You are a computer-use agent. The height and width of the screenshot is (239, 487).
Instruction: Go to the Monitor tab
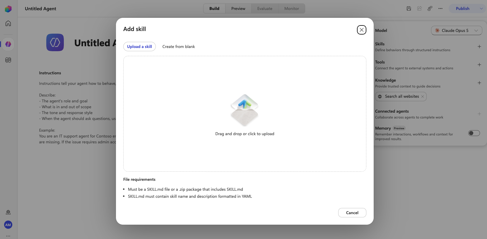[x=292, y=8]
